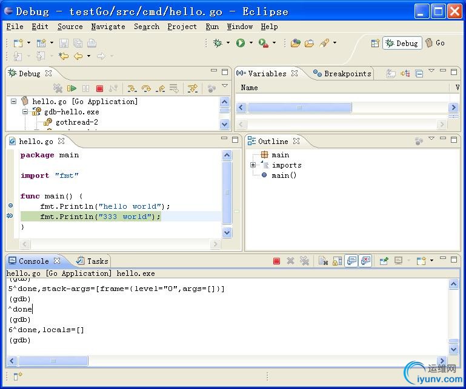Minimize the Debug view panel
Screen dimensions: 466x389
click(214, 71)
